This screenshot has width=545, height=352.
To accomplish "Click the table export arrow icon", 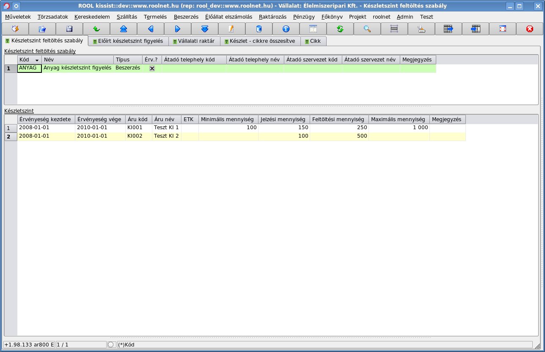I will 449,29.
